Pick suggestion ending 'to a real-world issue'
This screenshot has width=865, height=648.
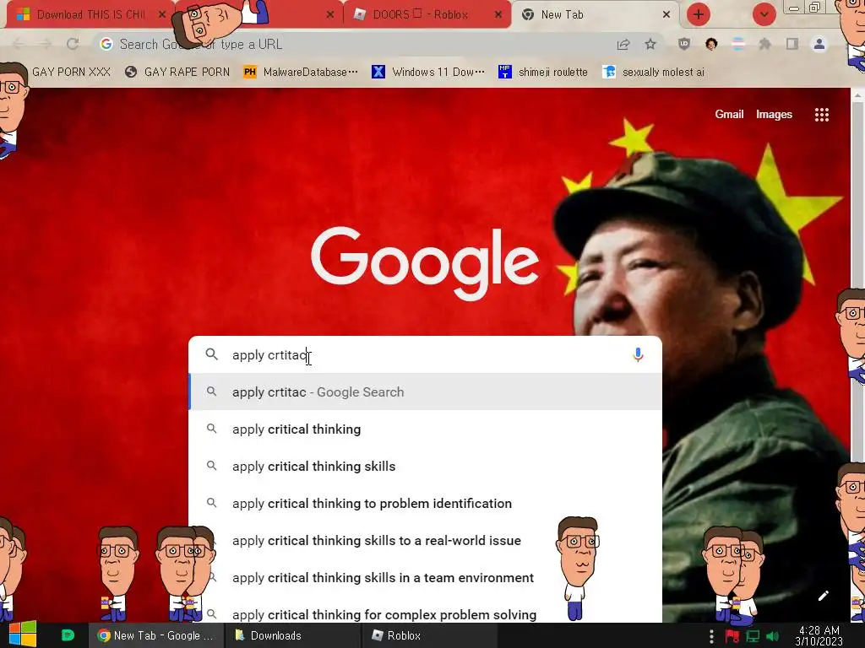tap(425, 541)
